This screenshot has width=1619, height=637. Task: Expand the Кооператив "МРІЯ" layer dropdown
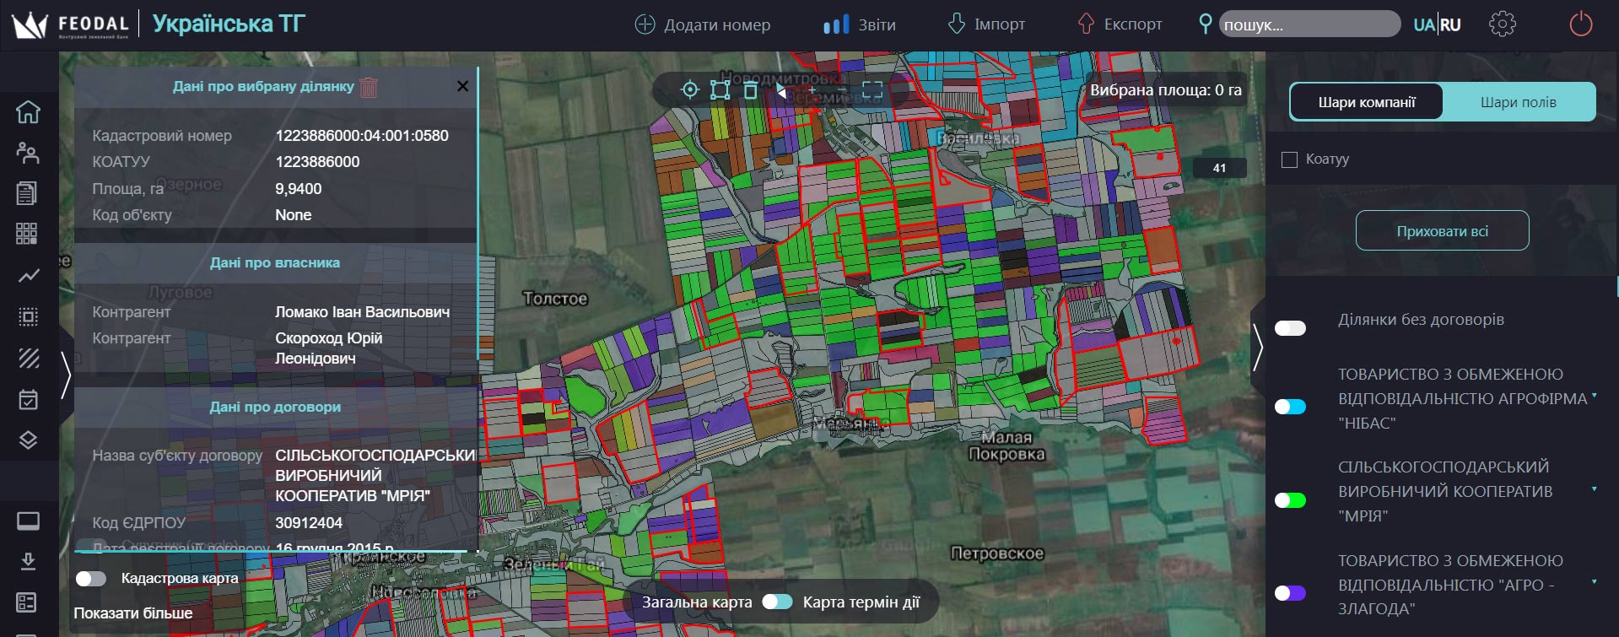click(1594, 489)
